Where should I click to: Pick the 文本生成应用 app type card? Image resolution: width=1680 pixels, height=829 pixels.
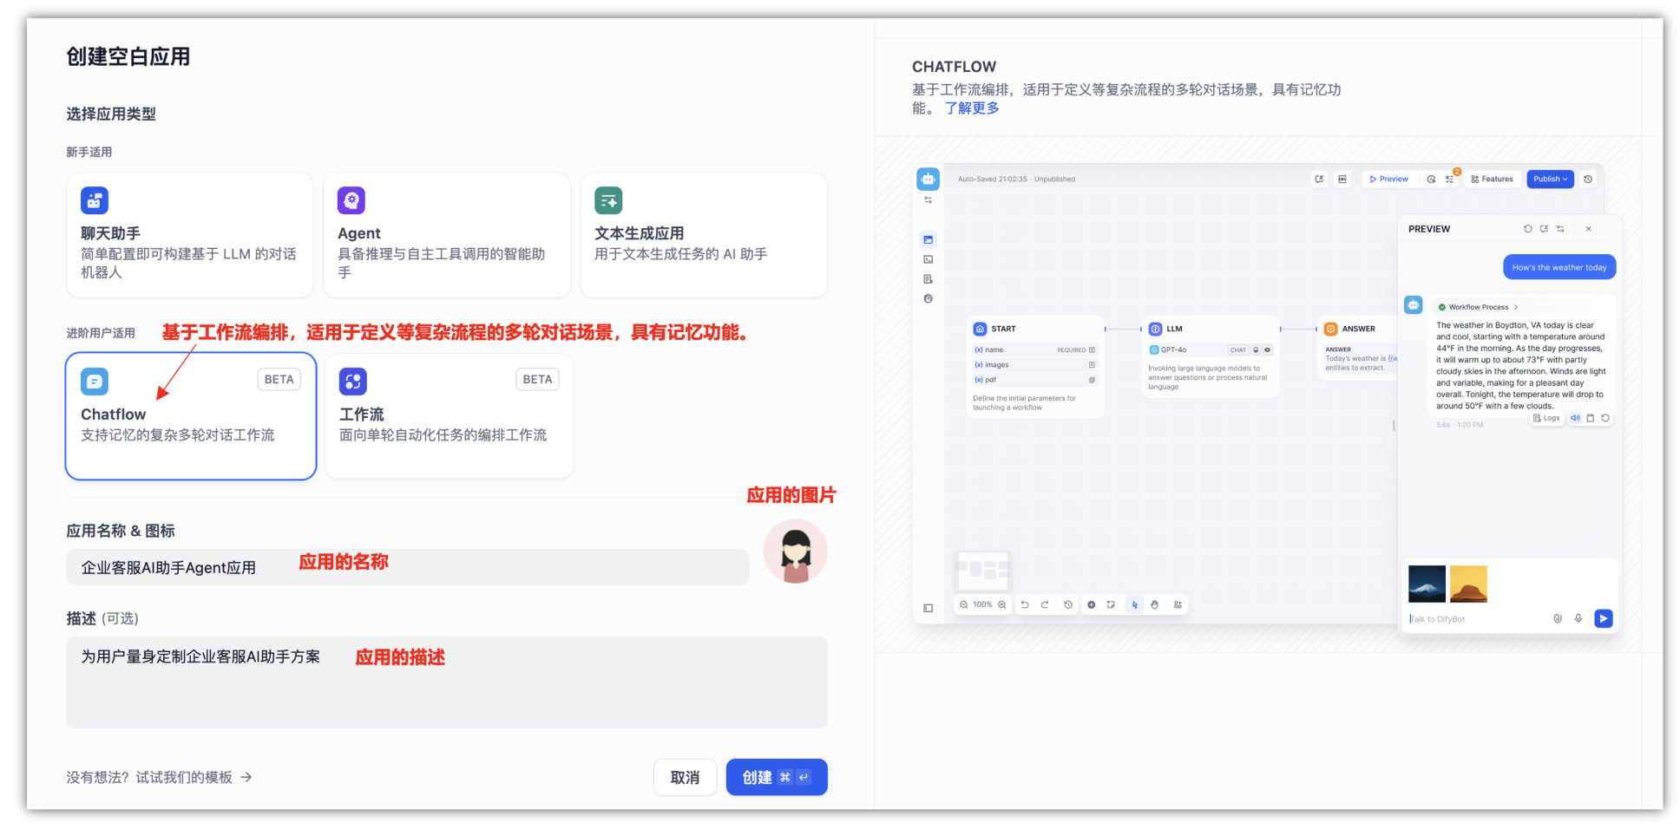[x=704, y=235]
